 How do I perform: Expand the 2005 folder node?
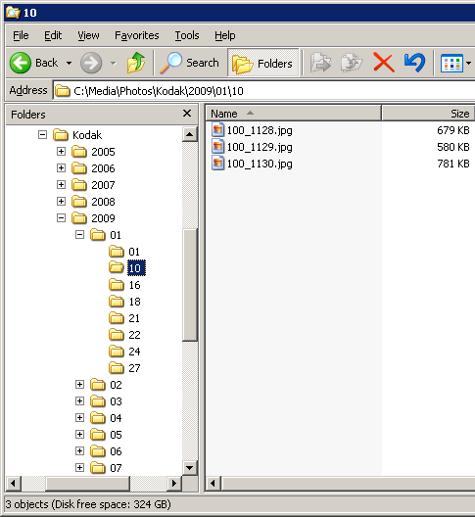[61, 152]
